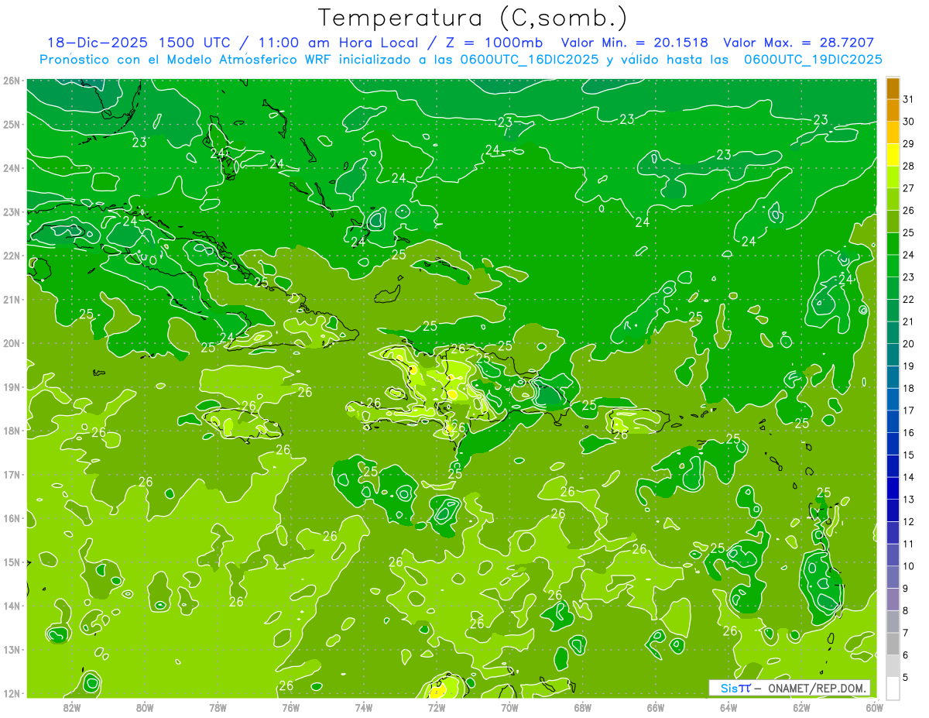
Task: Pick the gold swatch between 29 and 30
Action: (x=893, y=132)
